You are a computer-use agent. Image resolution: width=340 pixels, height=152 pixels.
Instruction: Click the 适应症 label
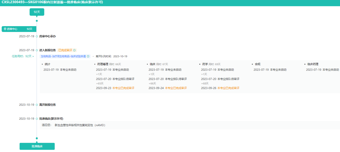46,125
